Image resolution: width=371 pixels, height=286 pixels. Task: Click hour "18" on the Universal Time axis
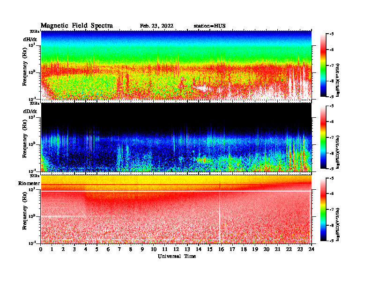point(244,250)
